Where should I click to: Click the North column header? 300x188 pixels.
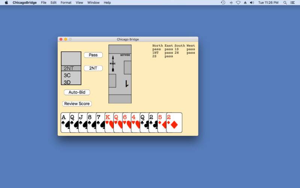(x=157, y=45)
